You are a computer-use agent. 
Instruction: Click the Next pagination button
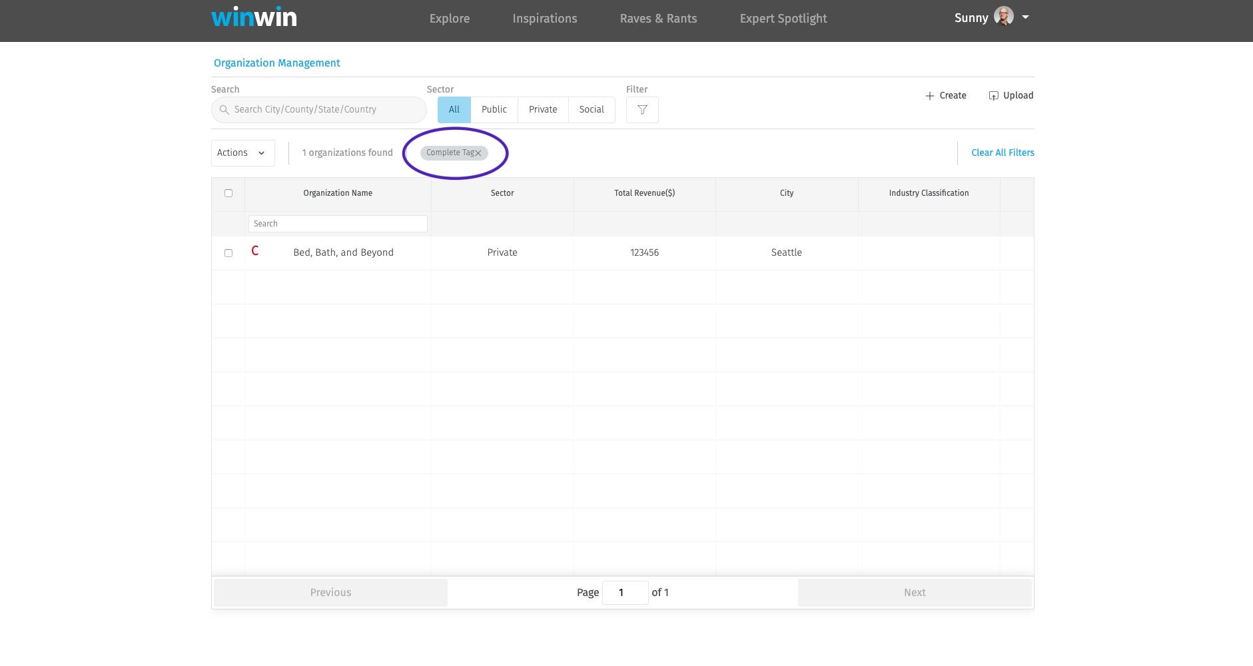[914, 592]
